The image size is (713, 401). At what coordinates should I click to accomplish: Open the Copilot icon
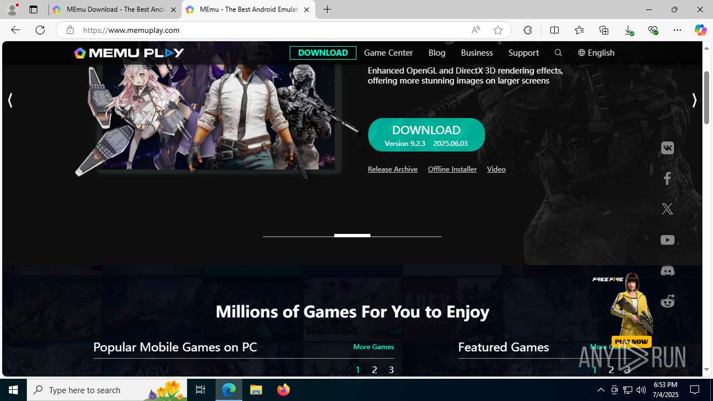(700, 30)
